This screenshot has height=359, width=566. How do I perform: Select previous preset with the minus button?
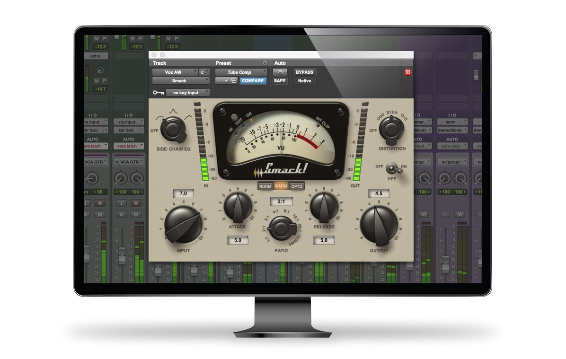[219, 81]
